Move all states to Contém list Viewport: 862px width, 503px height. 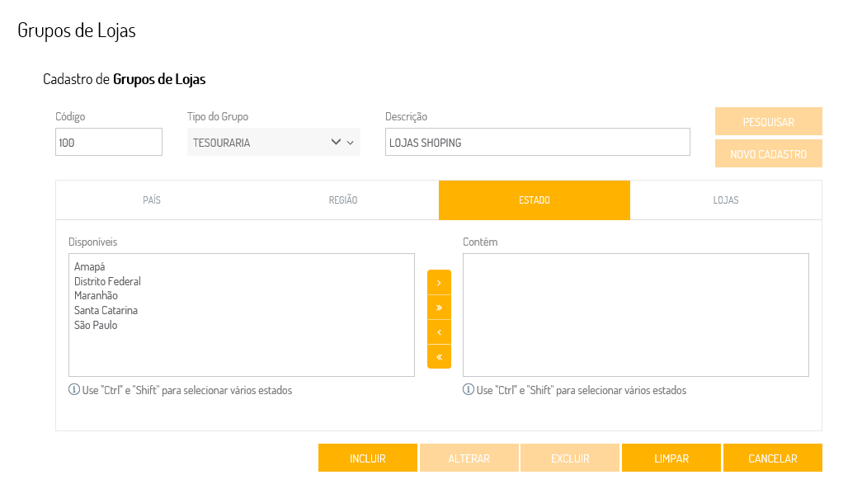coord(439,307)
